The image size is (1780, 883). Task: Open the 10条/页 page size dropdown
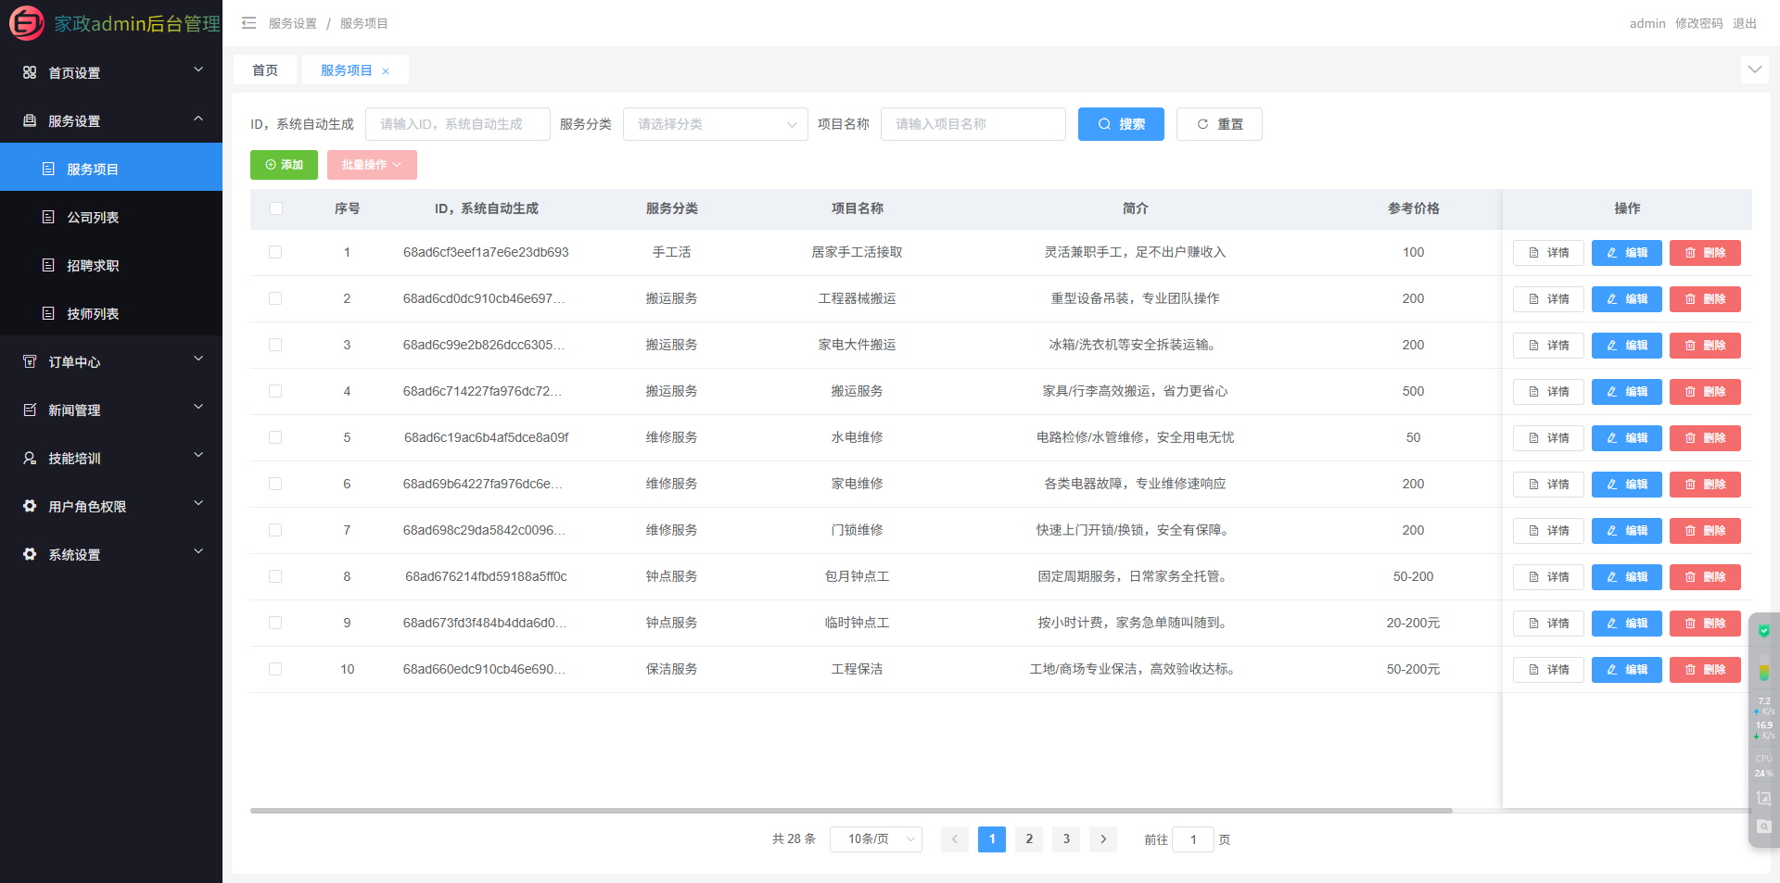tap(875, 839)
